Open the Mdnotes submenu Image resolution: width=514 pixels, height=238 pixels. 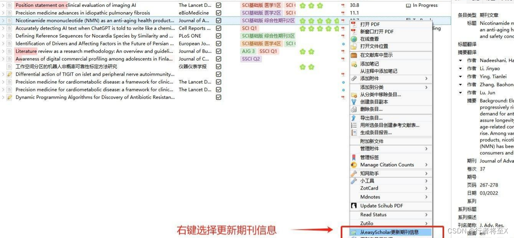click(391, 197)
